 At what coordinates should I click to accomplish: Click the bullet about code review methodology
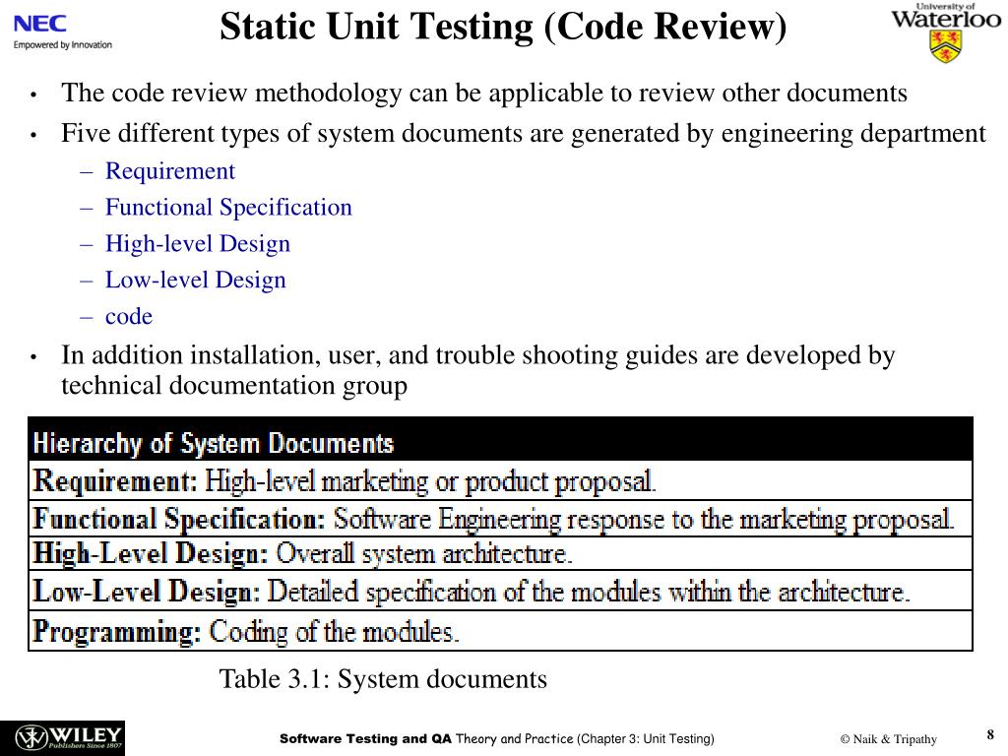pyautogui.click(x=484, y=94)
